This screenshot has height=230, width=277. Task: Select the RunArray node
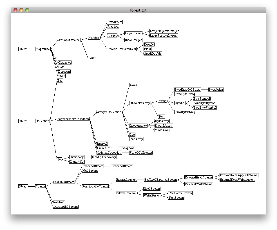coord(136,139)
